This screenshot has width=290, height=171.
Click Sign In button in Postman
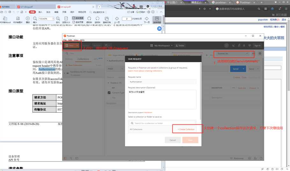tap(257, 45)
